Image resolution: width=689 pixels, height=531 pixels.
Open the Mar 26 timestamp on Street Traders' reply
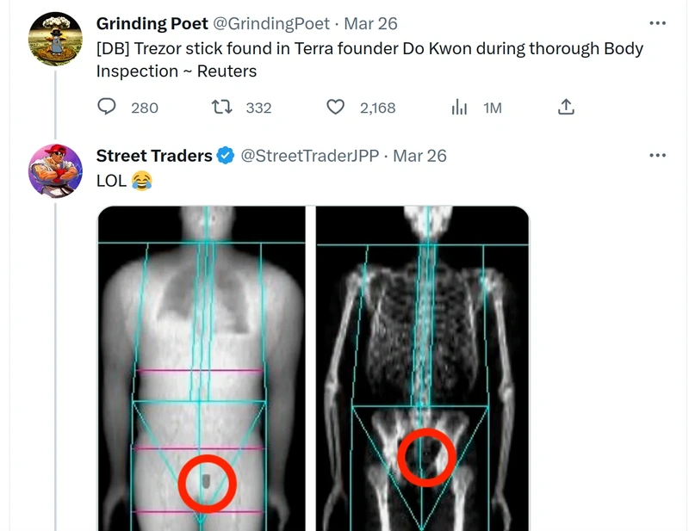(419, 156)
